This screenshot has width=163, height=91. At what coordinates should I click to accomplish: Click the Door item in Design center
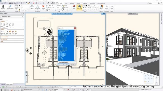[2, 25]
